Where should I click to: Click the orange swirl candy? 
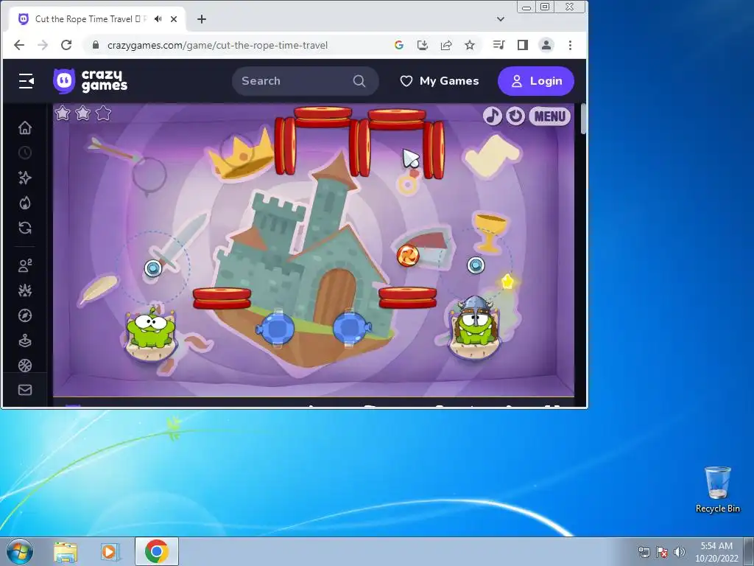(x=408, y=255)
